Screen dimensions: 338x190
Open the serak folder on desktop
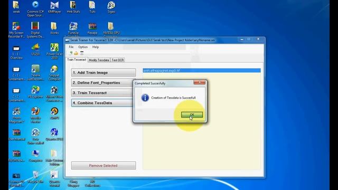[x=16, y=7]
